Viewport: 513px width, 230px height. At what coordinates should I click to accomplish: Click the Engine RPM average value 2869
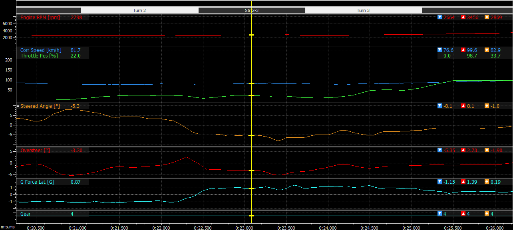point(496,18)
